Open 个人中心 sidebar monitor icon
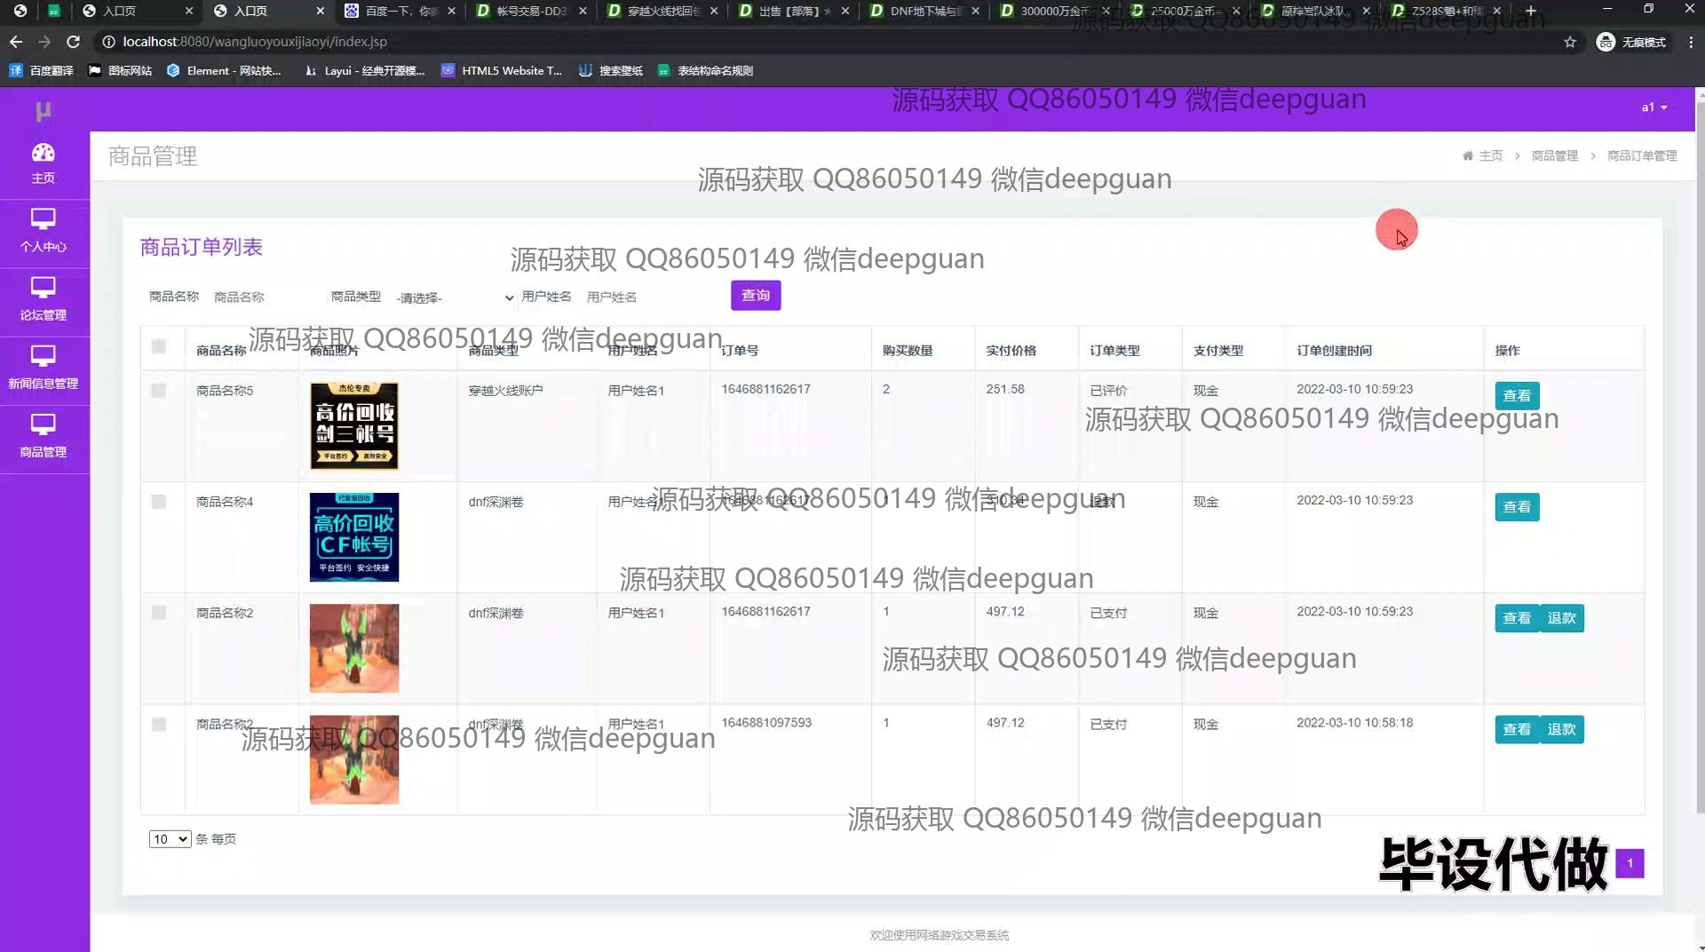 43,218
